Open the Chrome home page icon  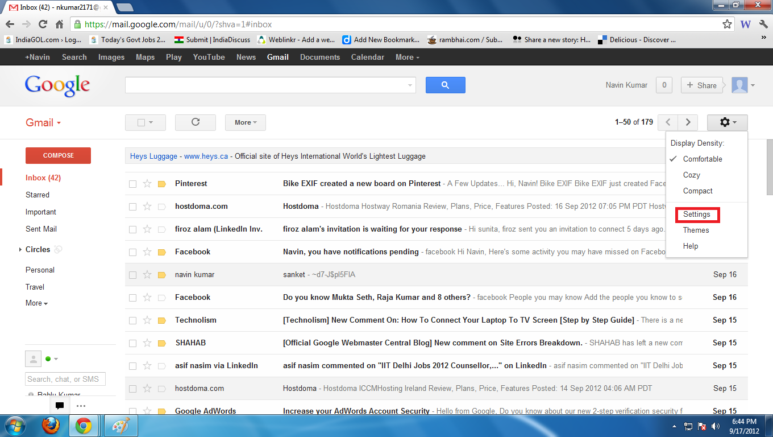tap(59, 24)
